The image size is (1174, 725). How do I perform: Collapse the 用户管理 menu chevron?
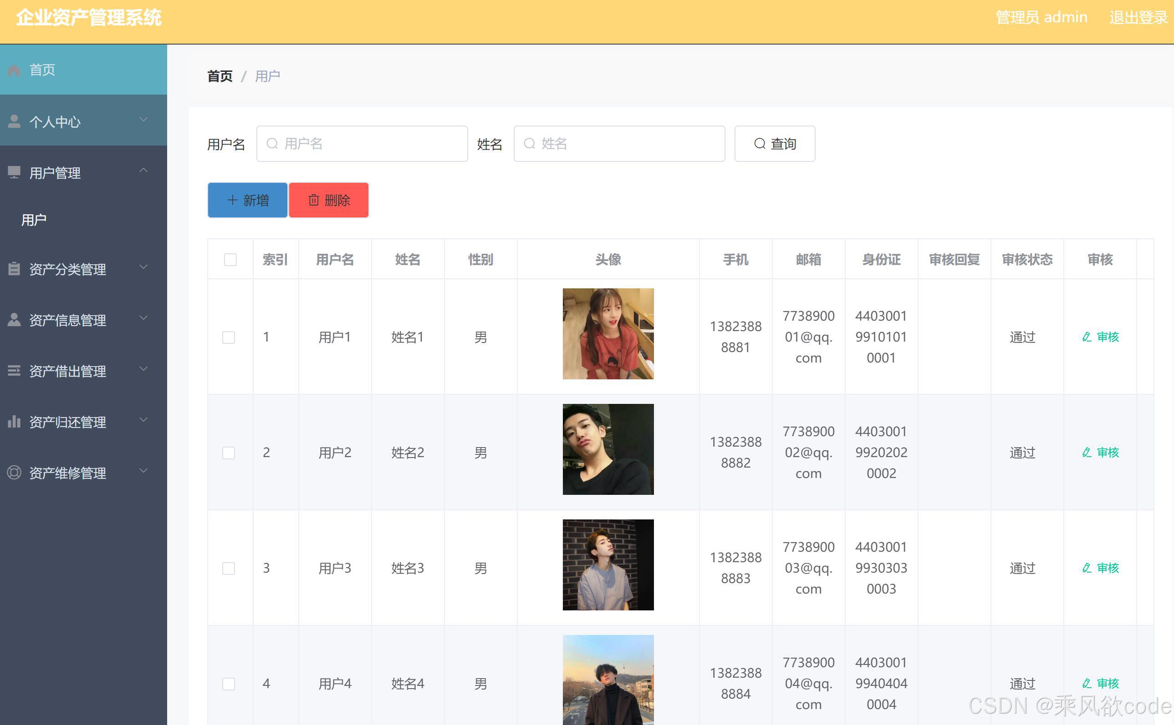tap(143, 171)
